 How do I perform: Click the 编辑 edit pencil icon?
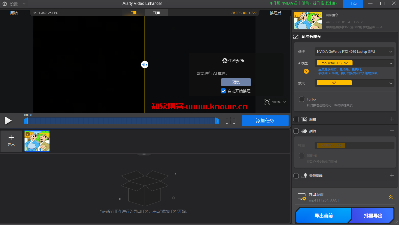pos(304,119)
